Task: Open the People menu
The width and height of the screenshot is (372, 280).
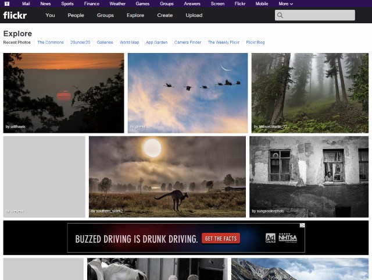Action: (76, 15)
